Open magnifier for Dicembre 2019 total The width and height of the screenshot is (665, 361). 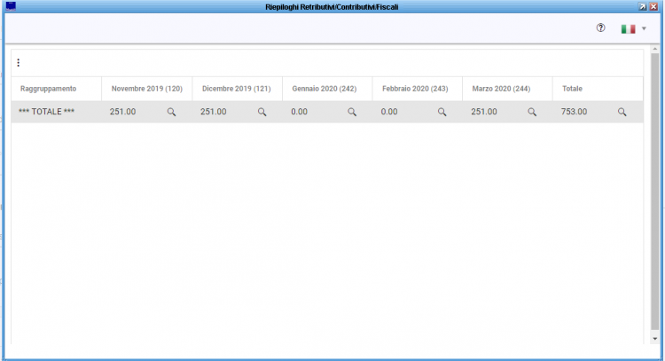[262, 112]
